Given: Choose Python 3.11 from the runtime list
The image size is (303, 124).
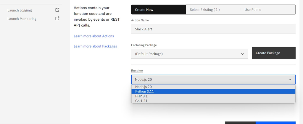Looking at the screenshot, I should 145,92.
